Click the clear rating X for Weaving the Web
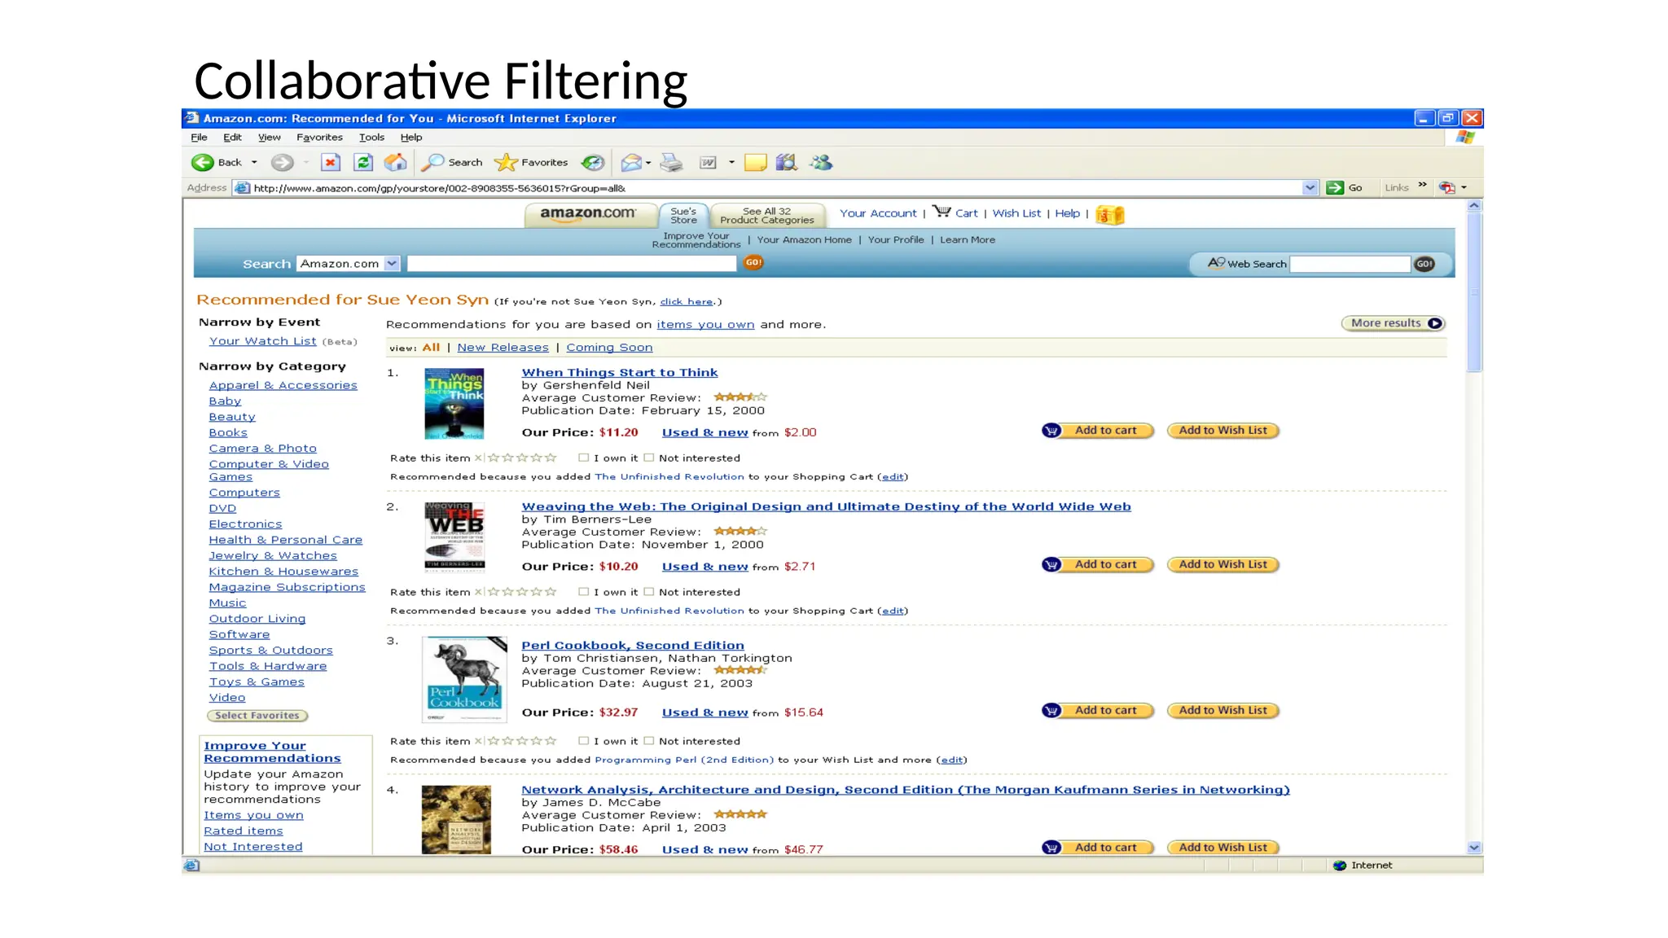The image size is (1668, 938). [479, 592]
